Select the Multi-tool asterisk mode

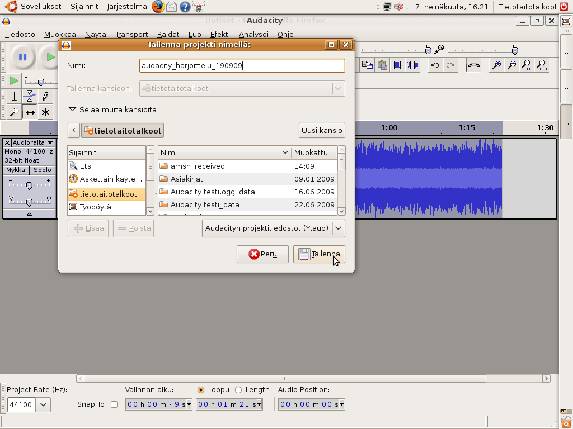click(45, 112)
